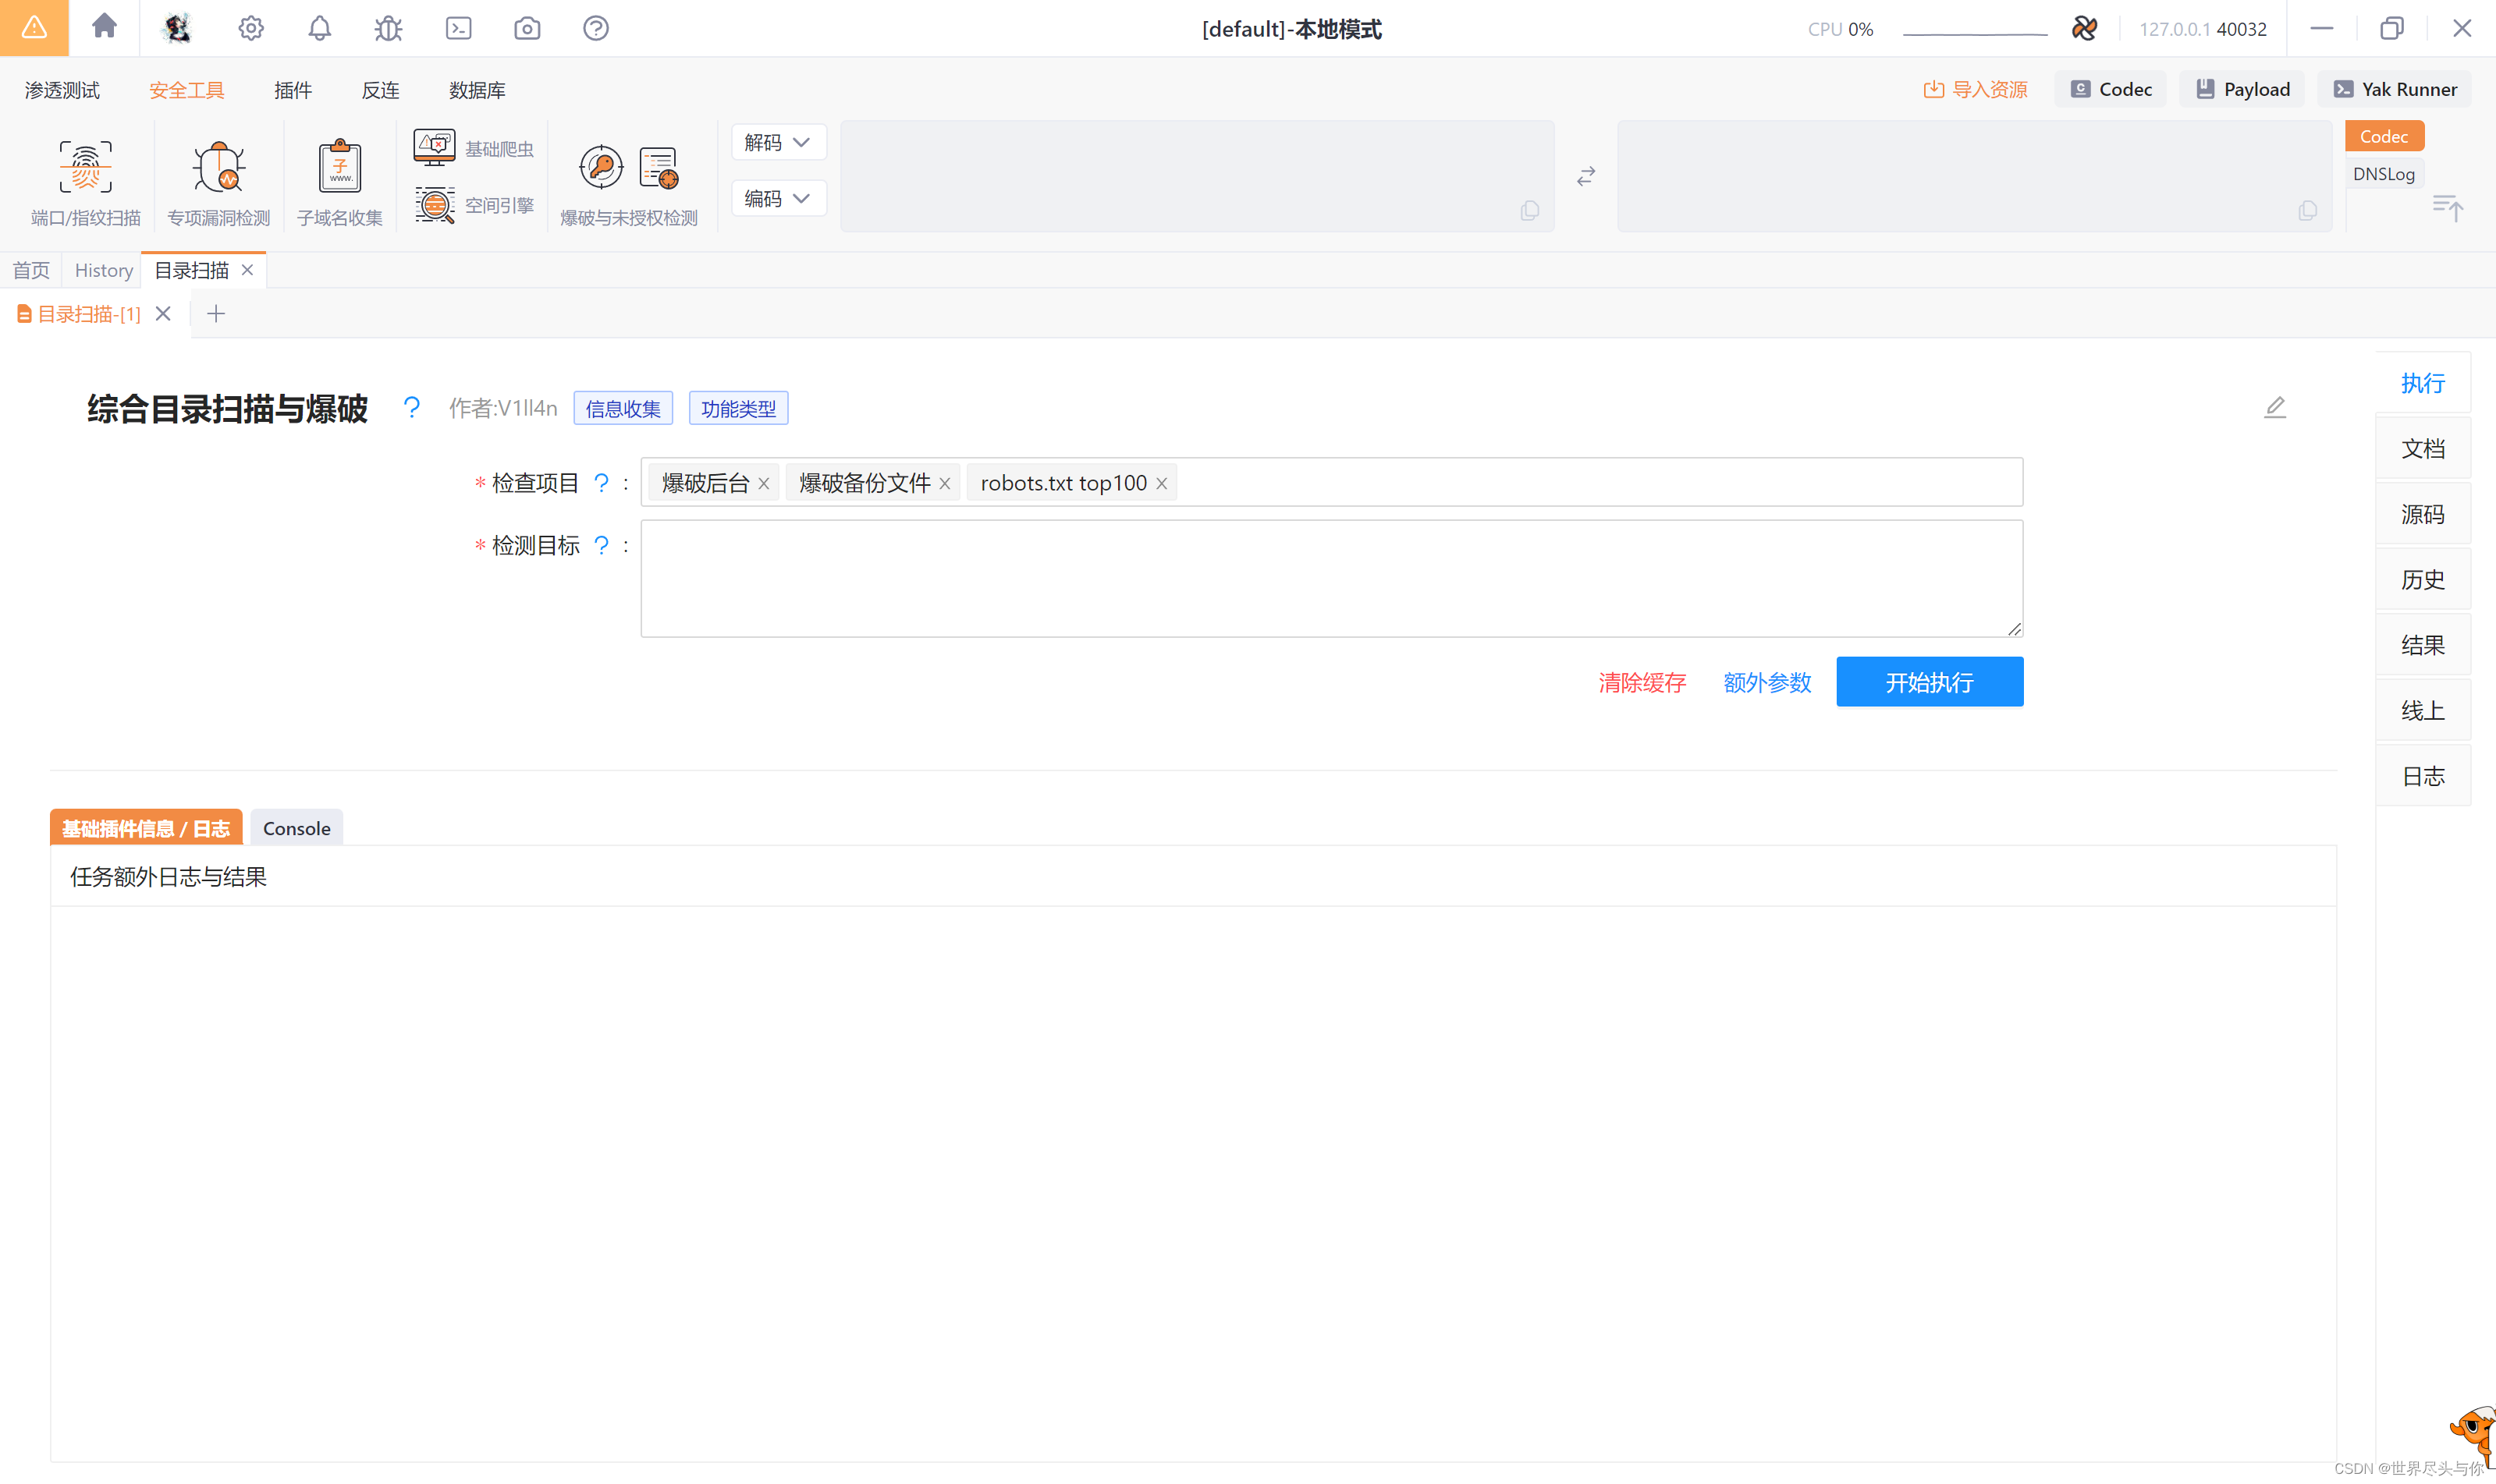
Task: Open the port/fingerprint scan tool
Action: (x=85, y=183)
